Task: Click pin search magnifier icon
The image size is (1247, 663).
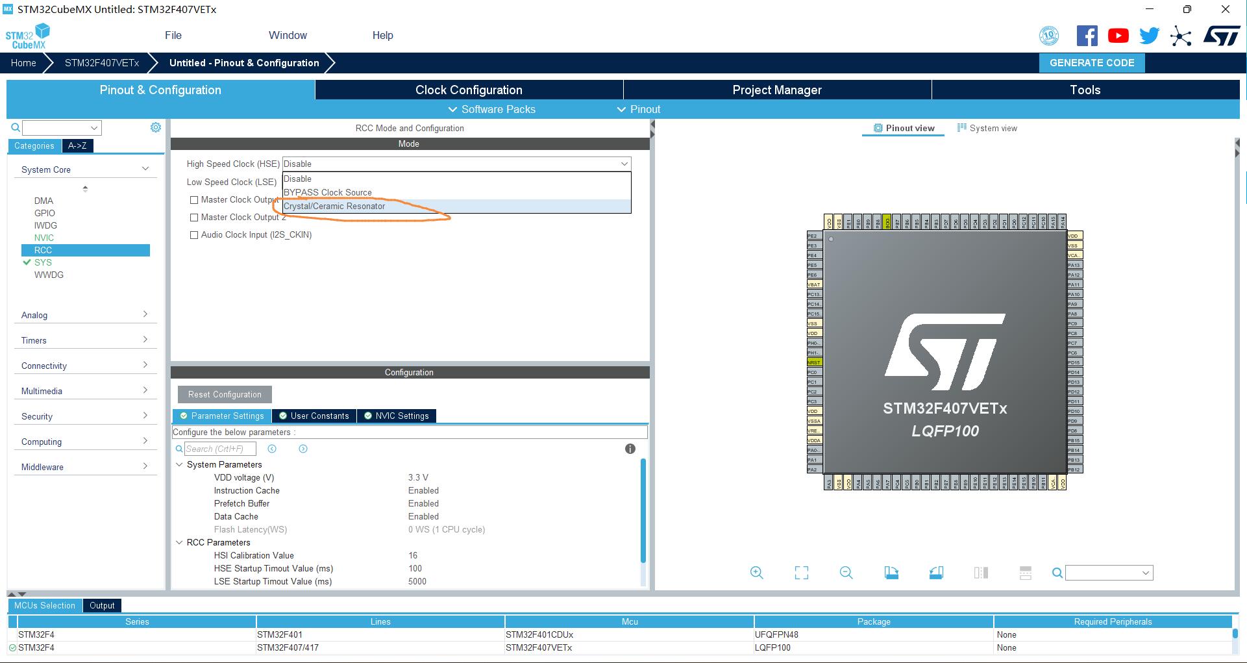Action: [1057, 573]
